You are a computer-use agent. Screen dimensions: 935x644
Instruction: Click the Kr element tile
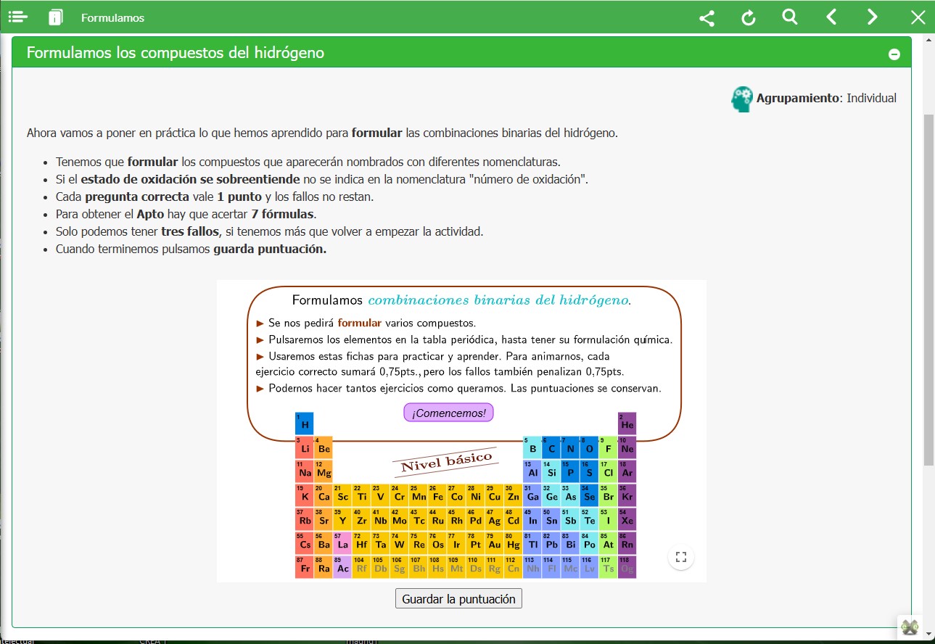point(627,495)
